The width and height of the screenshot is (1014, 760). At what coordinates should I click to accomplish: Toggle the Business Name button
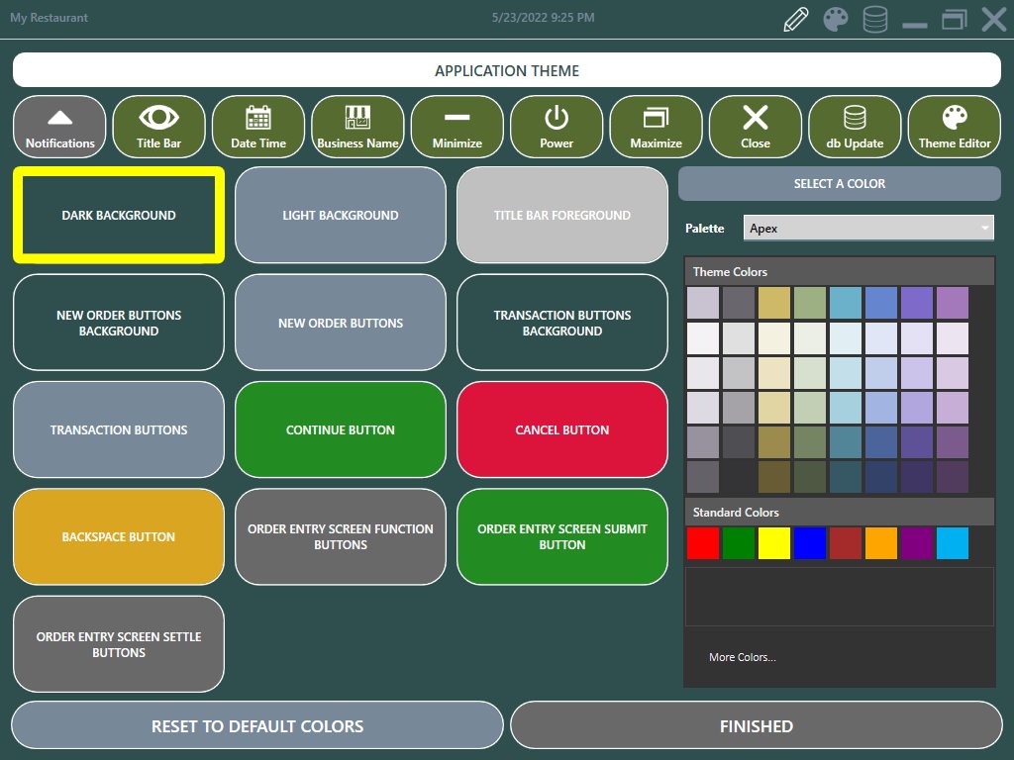coord(357,128)
